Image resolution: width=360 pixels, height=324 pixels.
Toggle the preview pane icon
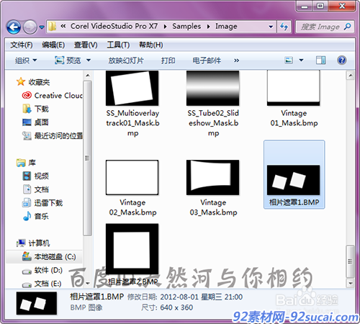(320, 60)
